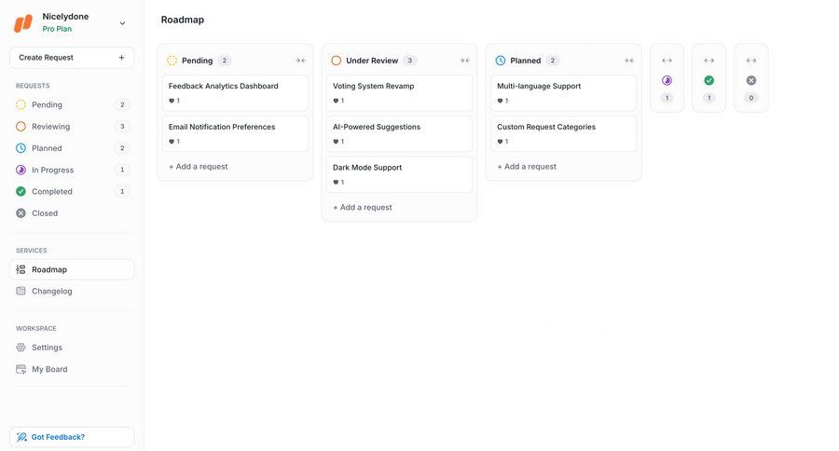
Task: Expand the collapsed In Progress column
Action: point(667,61)
